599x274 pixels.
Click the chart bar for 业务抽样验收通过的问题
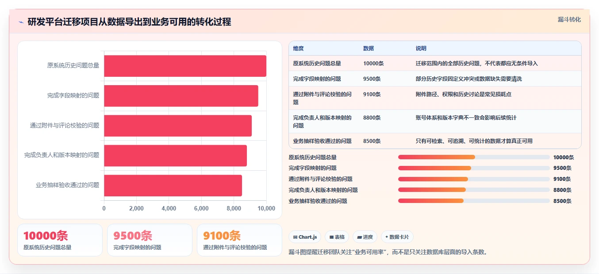click(173, 185)
